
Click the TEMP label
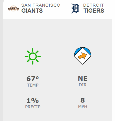pos(33,85)
